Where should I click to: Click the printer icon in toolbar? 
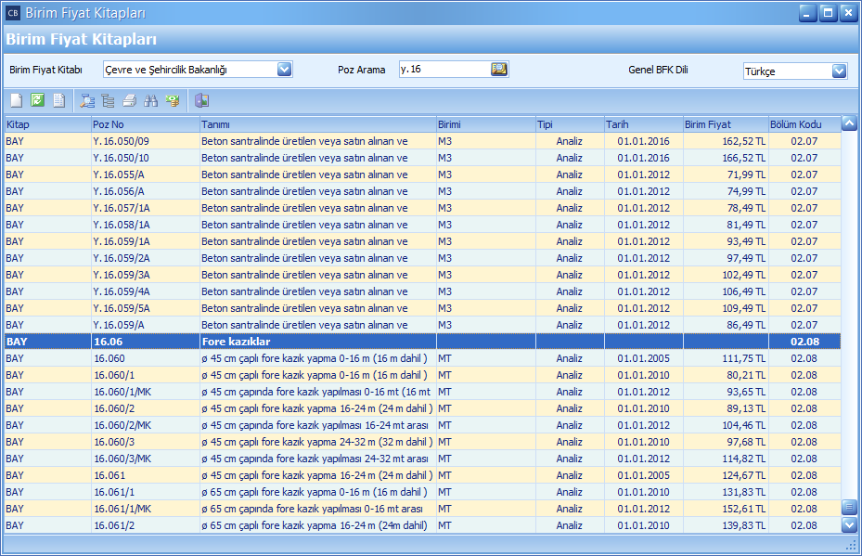click(x=130, y=100)
